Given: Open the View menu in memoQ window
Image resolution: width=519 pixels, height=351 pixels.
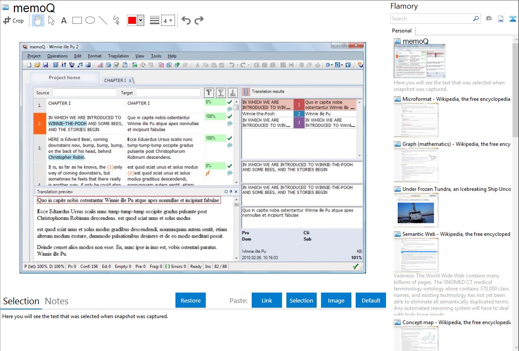Looking at the screenshot, I should (x=139, y=56).
